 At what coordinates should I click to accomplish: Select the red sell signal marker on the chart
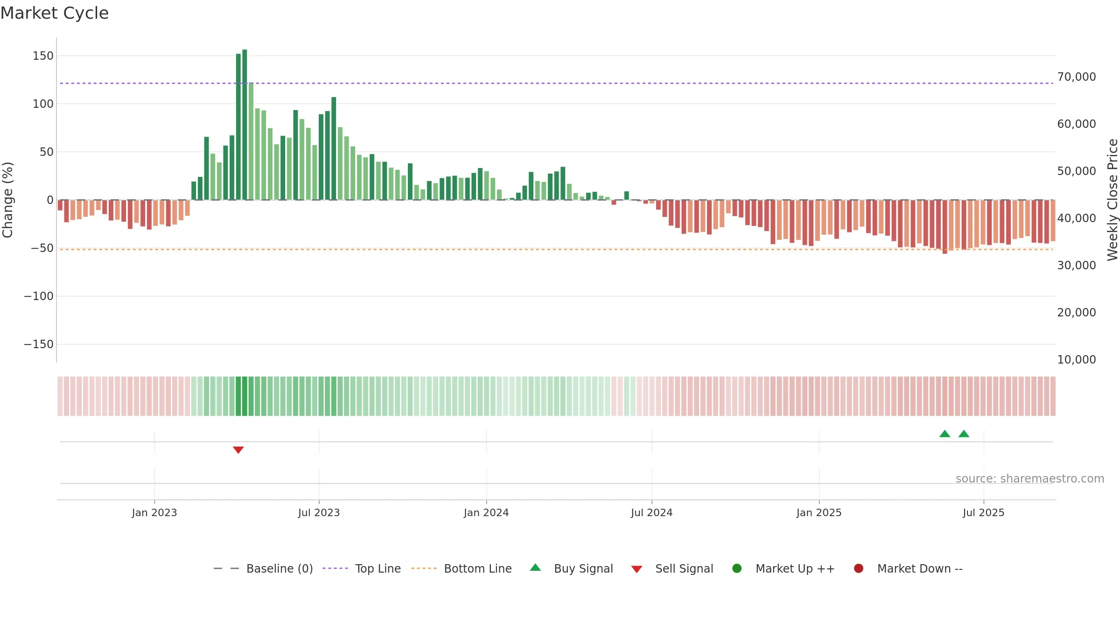(238, 450)
